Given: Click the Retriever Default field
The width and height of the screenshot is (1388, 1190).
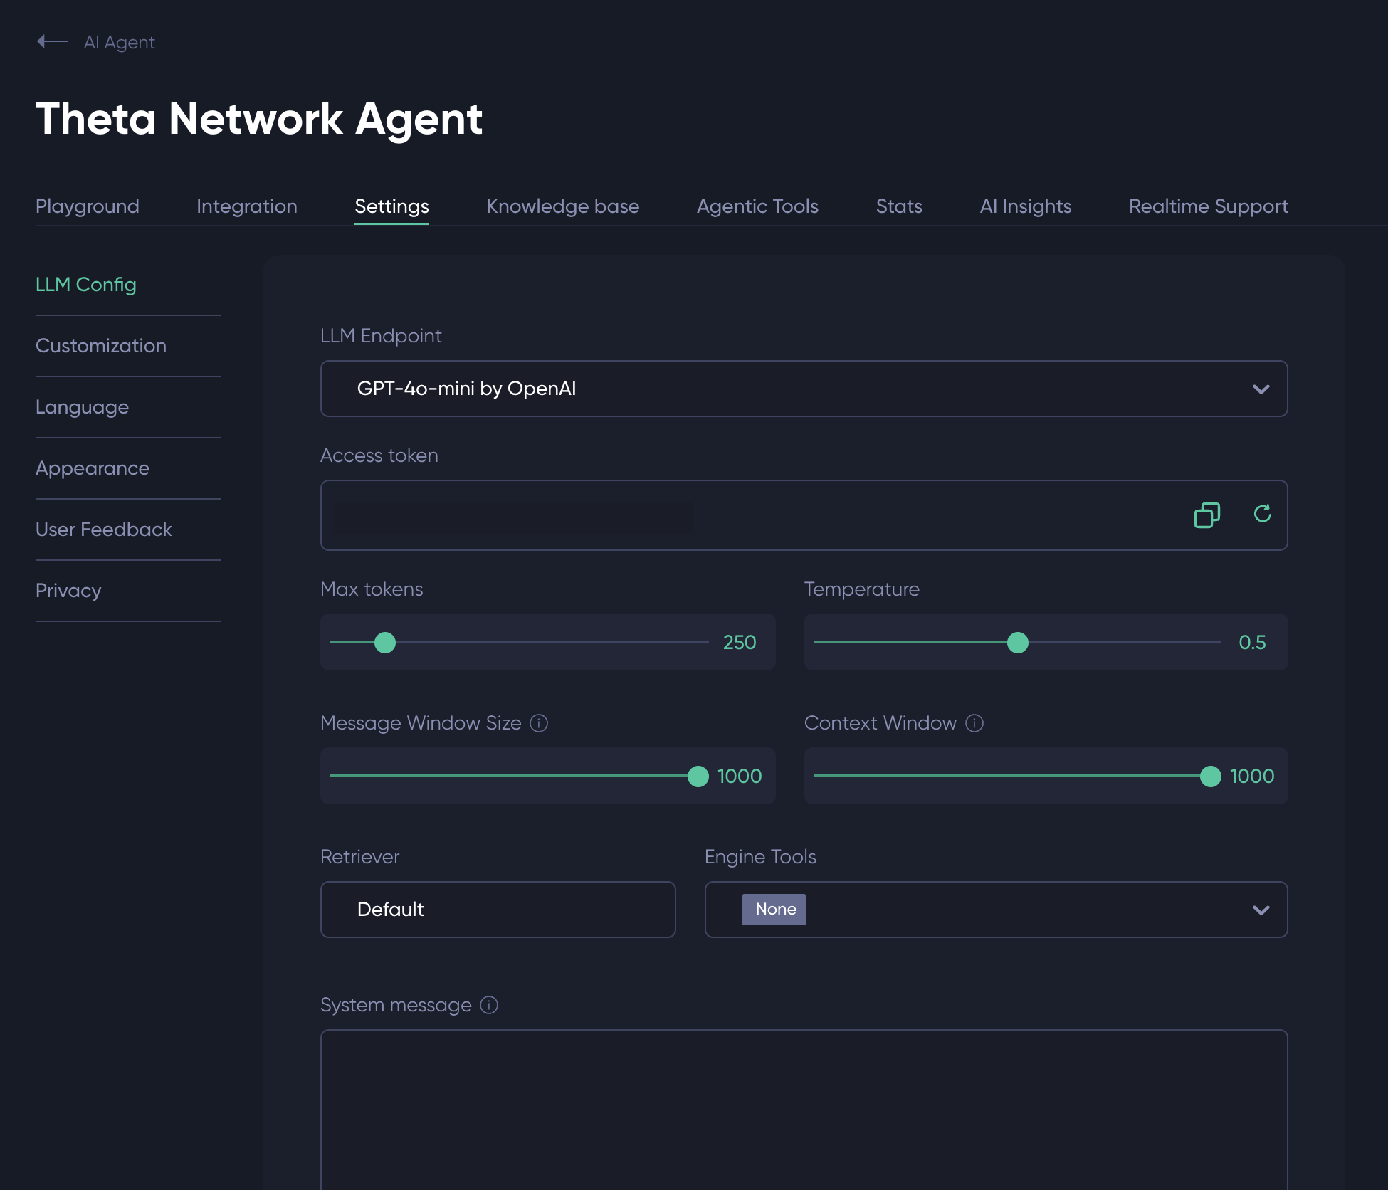Looking at the screenshot, I should [498, 910].
